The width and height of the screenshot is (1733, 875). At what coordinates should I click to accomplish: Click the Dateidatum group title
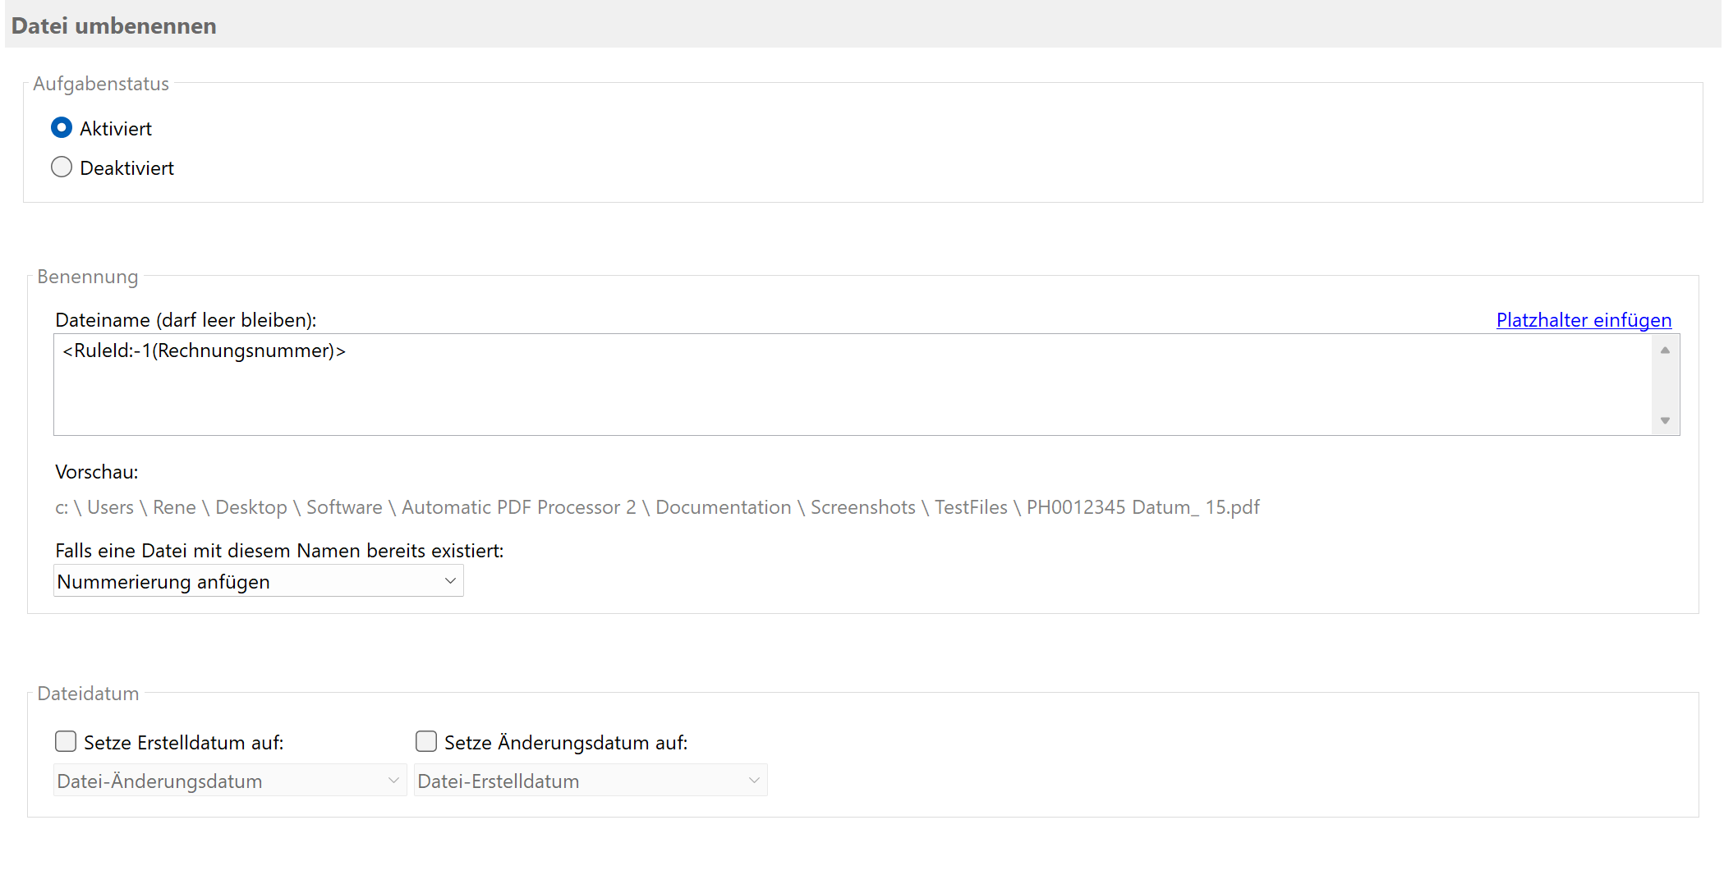point(88,694)
